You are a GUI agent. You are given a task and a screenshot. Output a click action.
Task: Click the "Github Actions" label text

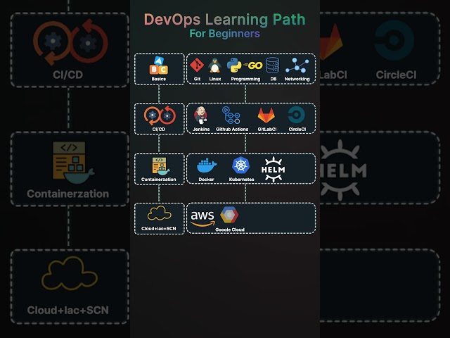(x=232, y=130)
